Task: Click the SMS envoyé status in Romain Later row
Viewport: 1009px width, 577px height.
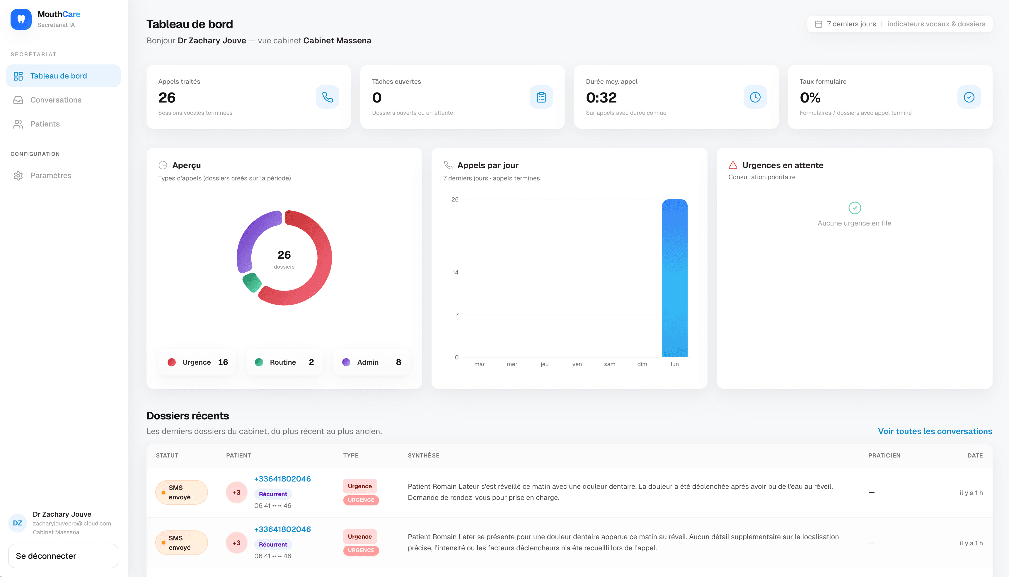Action: [182, 543]
